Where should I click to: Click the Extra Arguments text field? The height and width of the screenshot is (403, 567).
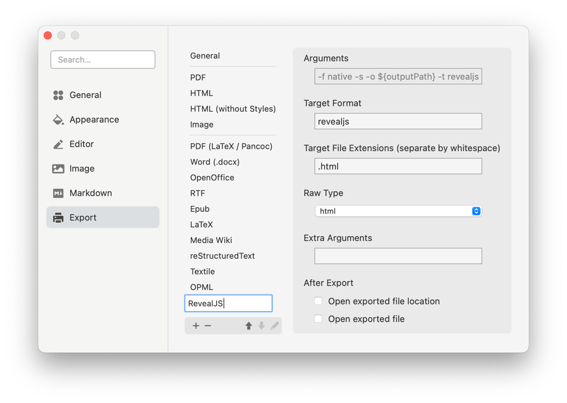click(x=398, y=256)
